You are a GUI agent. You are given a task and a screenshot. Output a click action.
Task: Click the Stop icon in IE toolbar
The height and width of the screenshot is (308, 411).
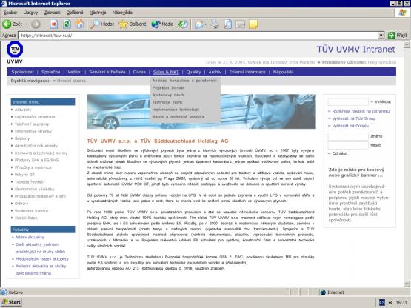[x=54, y=24]
